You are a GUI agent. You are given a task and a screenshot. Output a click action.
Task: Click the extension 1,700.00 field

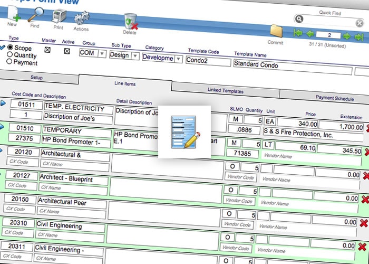pos(341,126)
